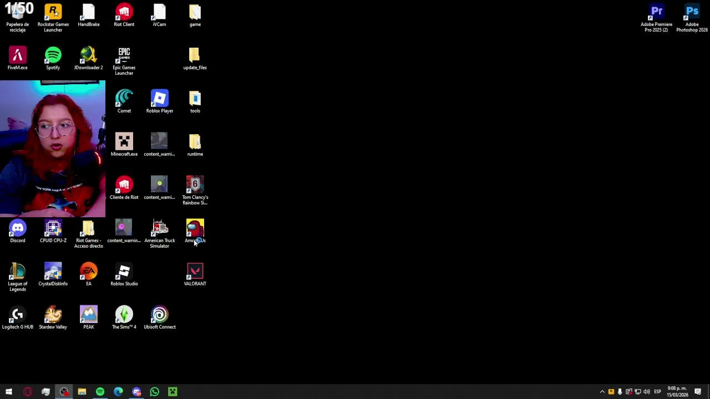
Task: Launch Tom Clancy's Rainbow Six
Action: [195, 191]
